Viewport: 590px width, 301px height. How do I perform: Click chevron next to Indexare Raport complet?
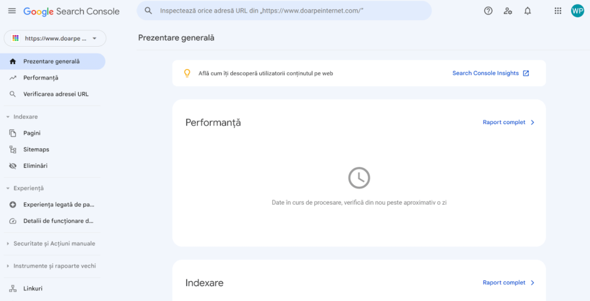click(532, 283)
